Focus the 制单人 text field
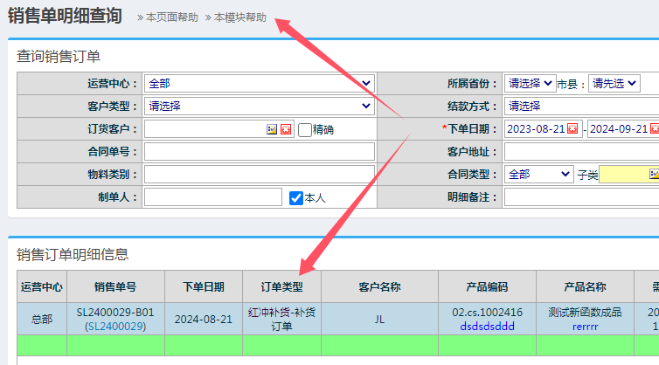 (x=213, y=196)
